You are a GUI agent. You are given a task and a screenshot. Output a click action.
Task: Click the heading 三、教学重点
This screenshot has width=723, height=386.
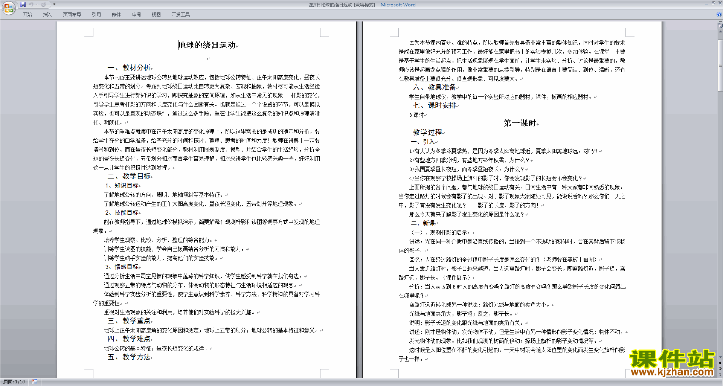coord(129,321)
